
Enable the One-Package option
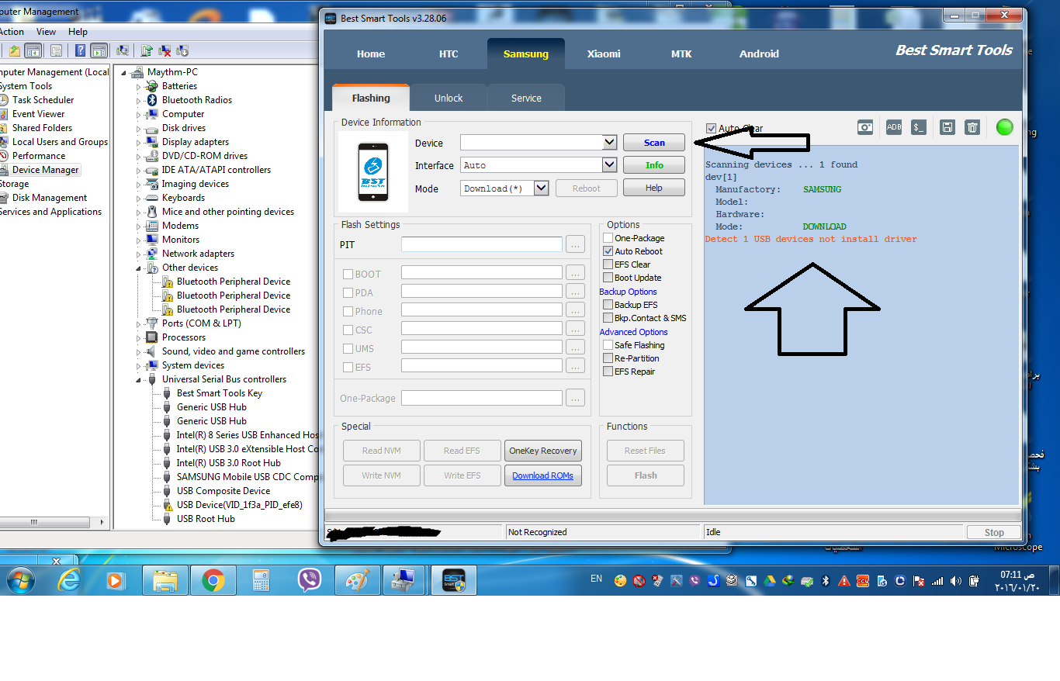[608, 238]
